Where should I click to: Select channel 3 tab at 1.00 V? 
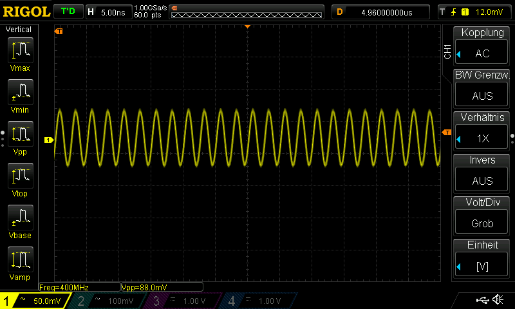tap(183, 301)
